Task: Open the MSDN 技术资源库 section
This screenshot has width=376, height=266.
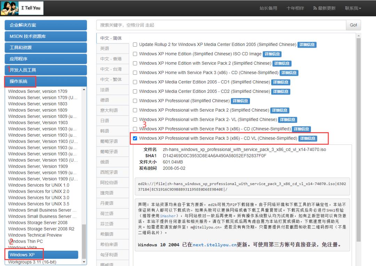Action: tap(45, 36)
